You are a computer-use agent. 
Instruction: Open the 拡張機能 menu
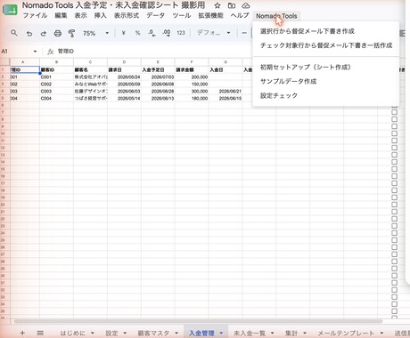pyautogui.click(x=210, y=16)
